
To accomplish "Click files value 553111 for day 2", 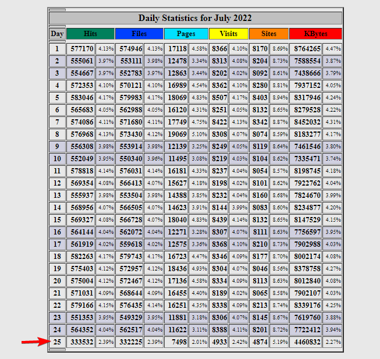I will 129,61.
